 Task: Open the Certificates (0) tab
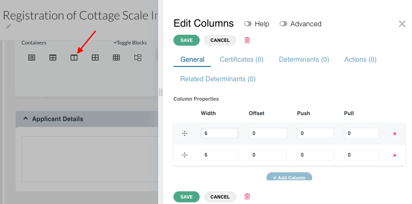click(x=242, y=59)
